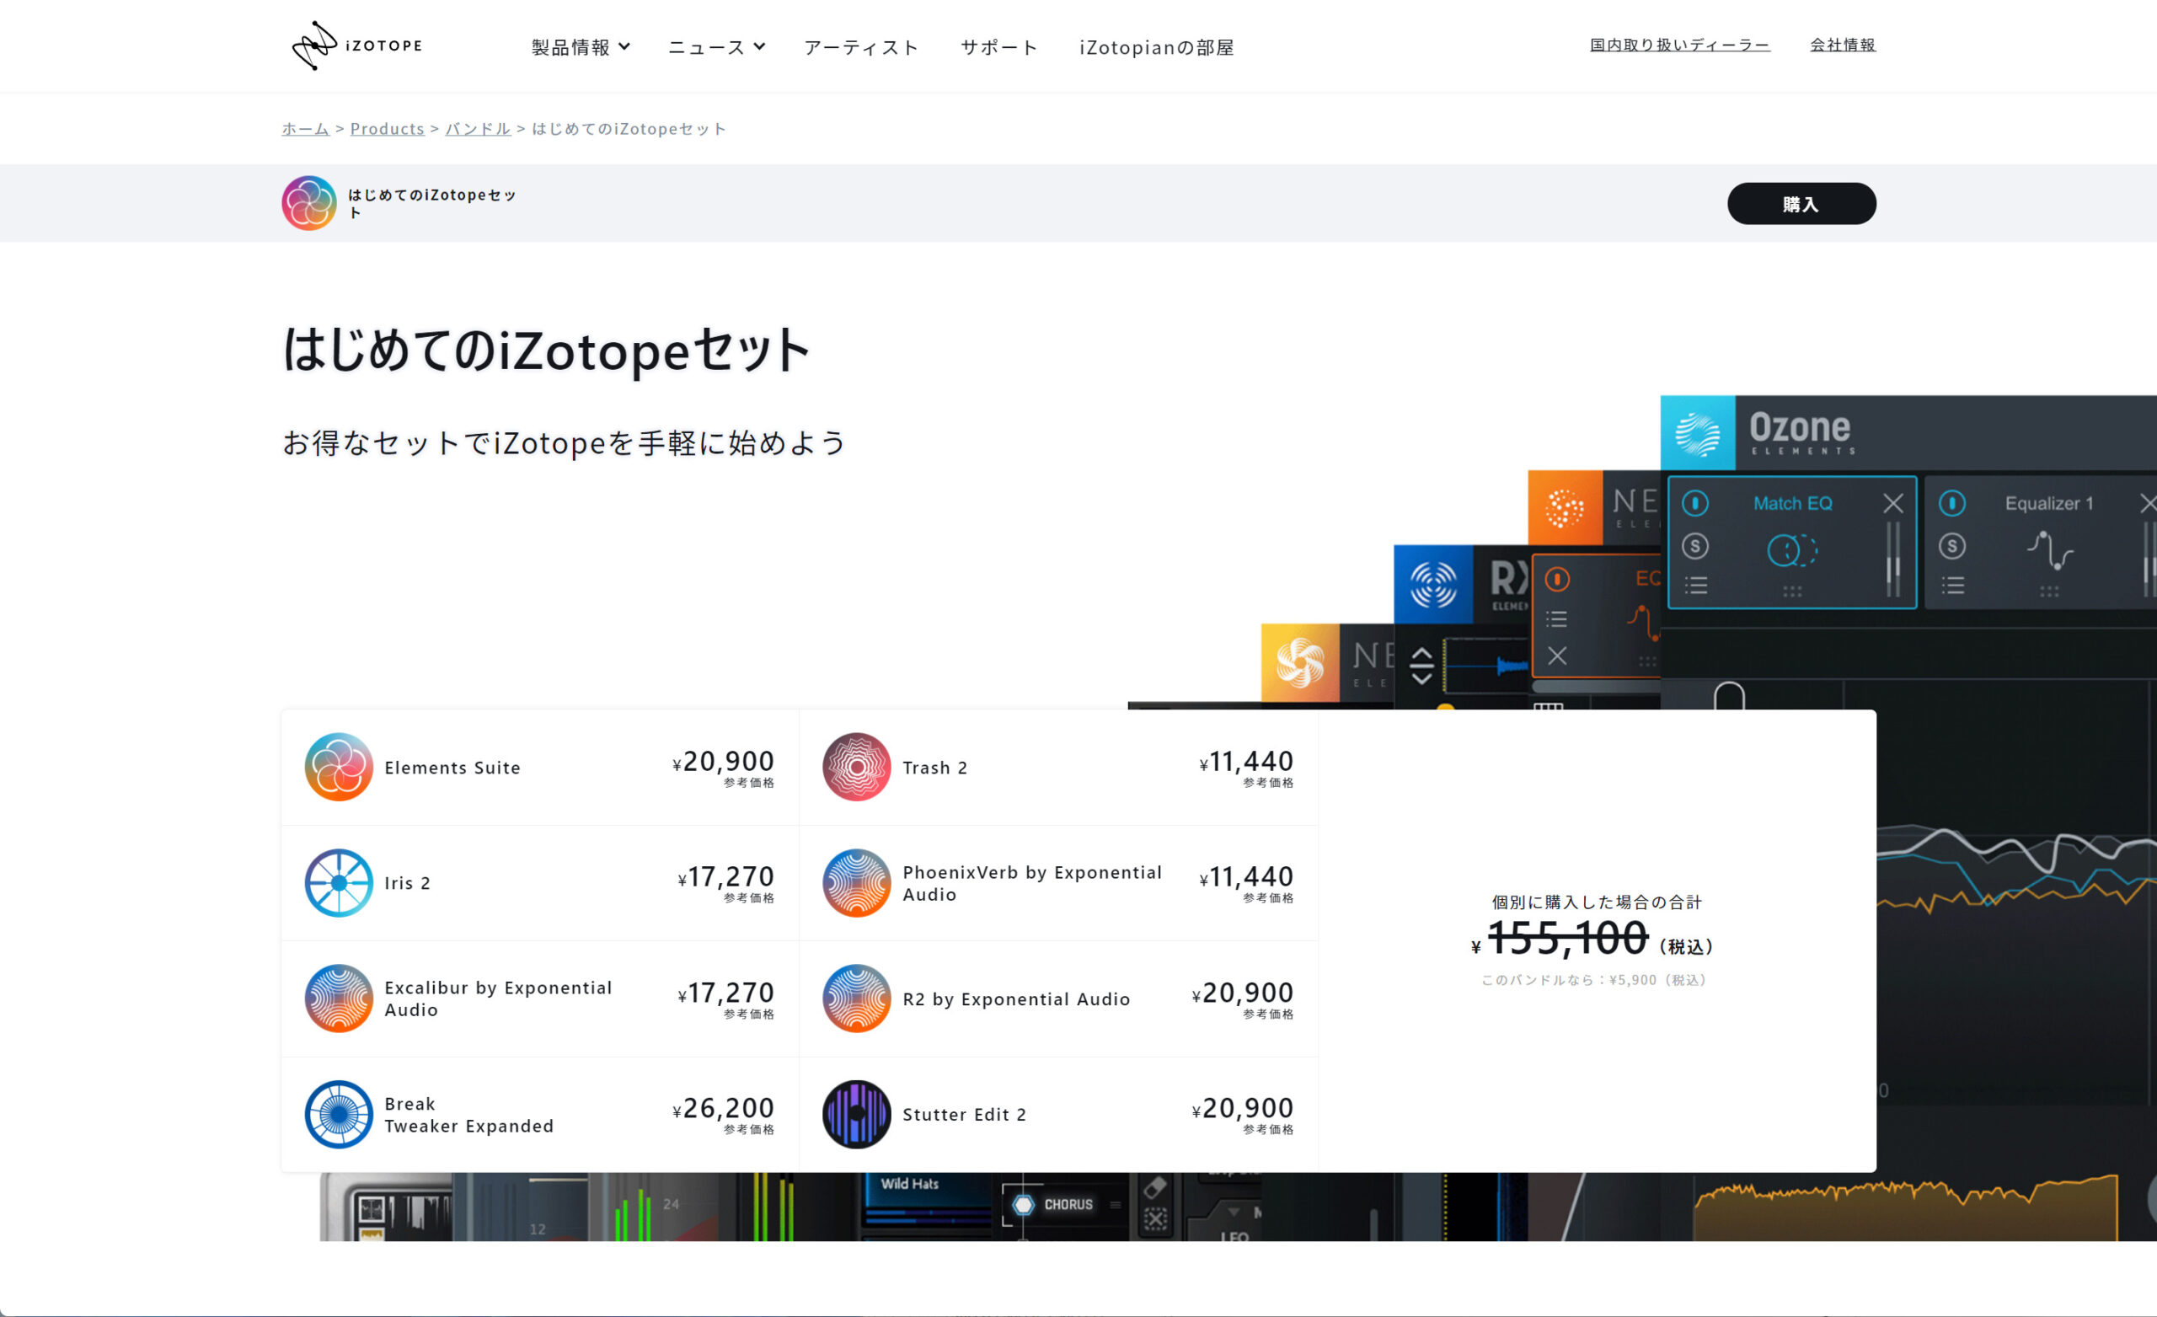The width and height of the screenshot is (2157, 1317).
Task: Click the CHORUS label in bottom image
Action: (1068, 1205)
